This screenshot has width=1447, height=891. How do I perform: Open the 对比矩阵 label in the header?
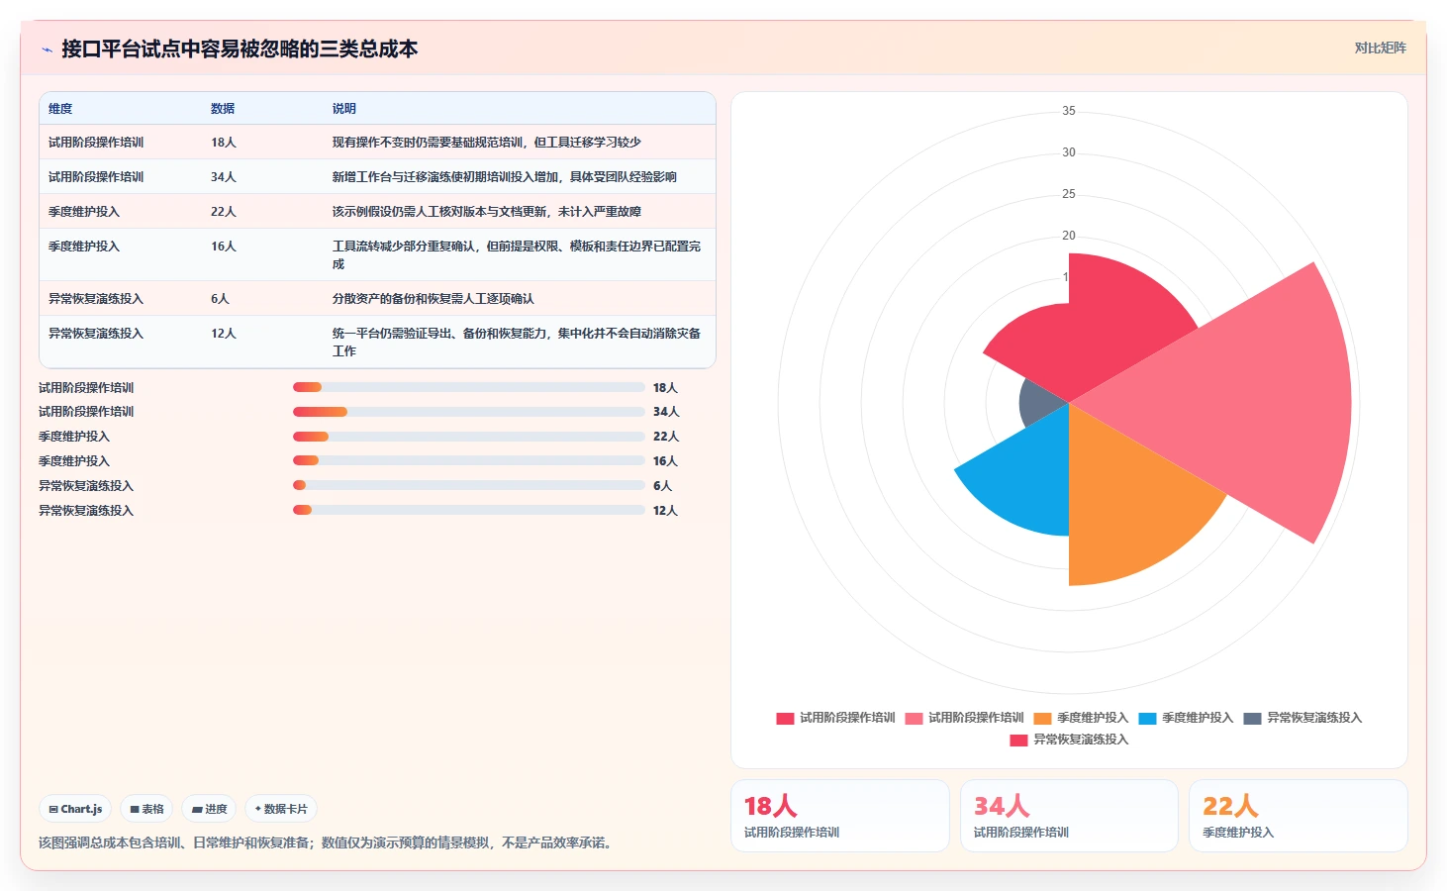[x=1380, y=48]
